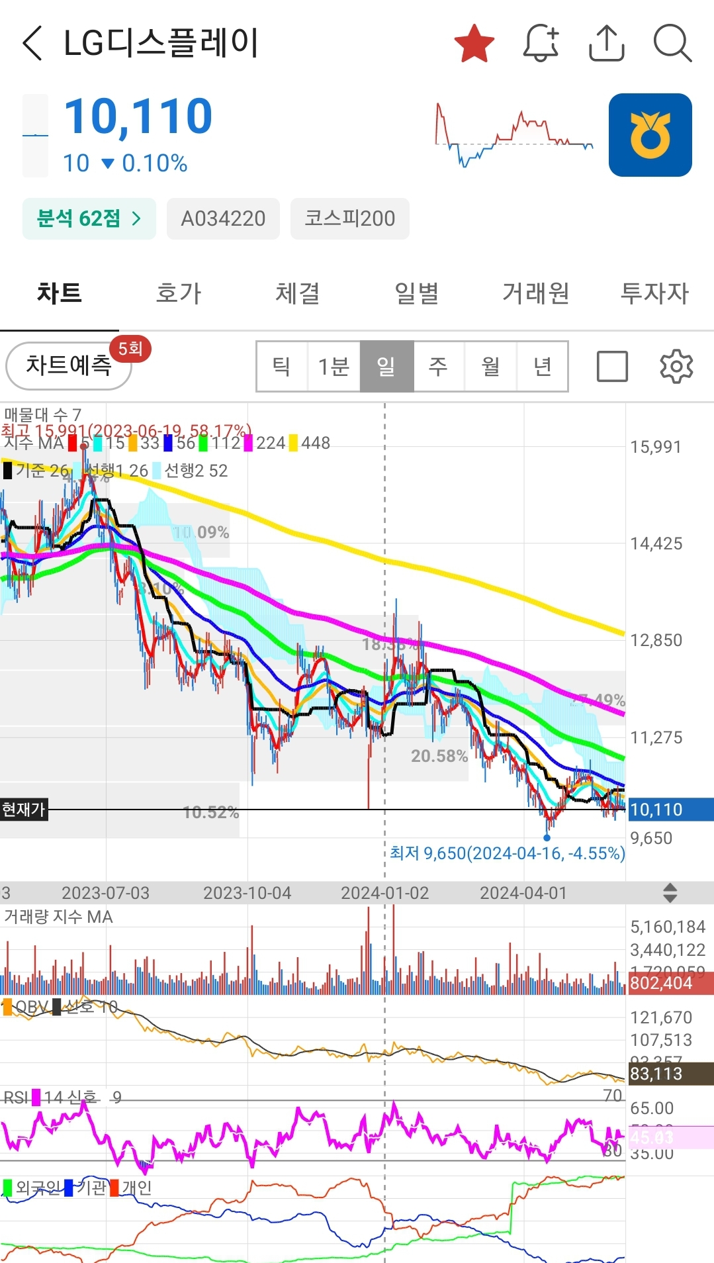Image resolution: width=714 pixels, height=1263 pixels.
Task: Switch to the 호가 tab
Action: [179, 293]
